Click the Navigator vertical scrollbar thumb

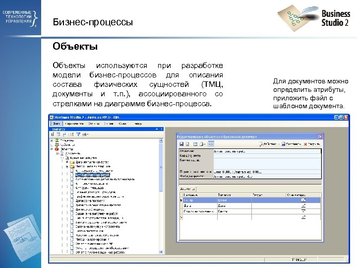[x=161, y=168]
